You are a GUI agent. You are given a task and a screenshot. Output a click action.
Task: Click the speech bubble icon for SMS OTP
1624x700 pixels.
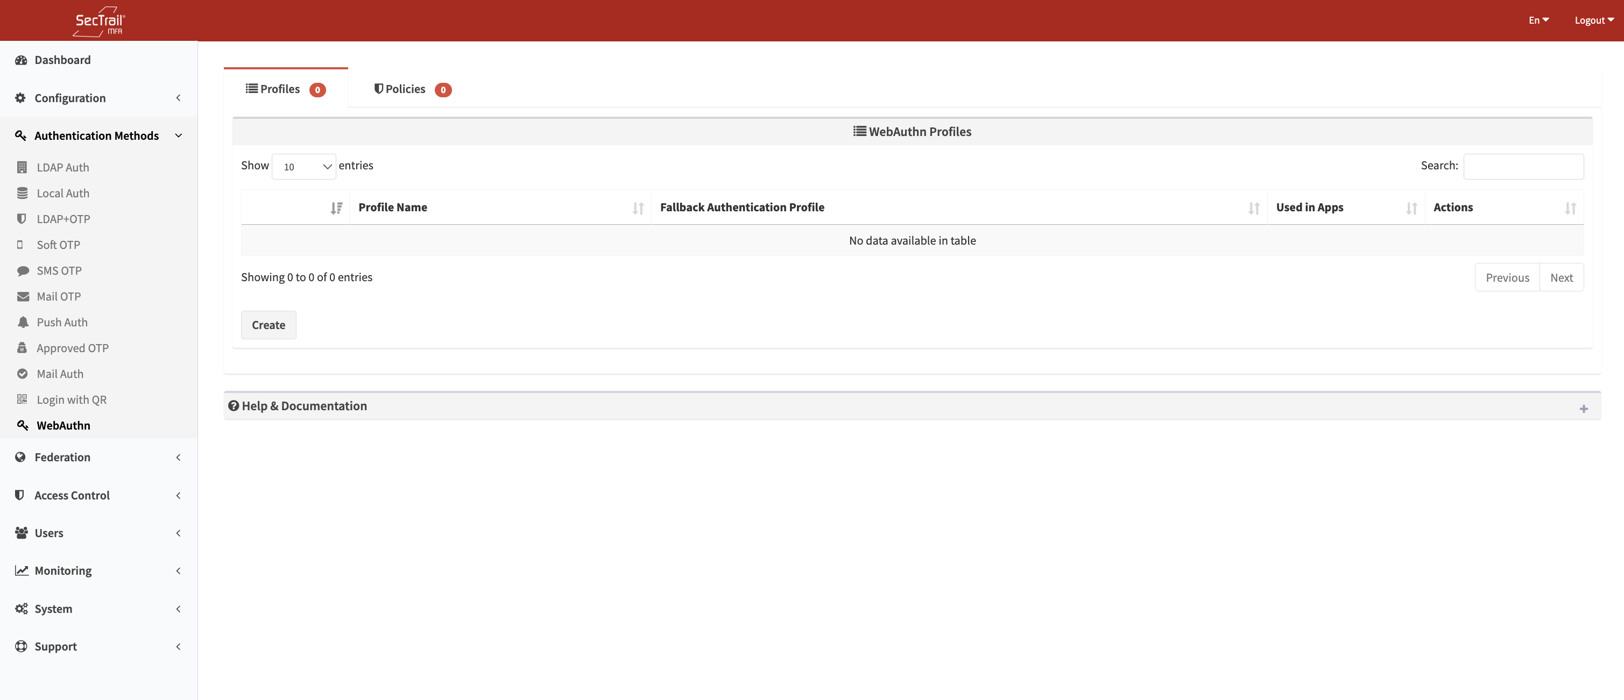click(23, 270)
